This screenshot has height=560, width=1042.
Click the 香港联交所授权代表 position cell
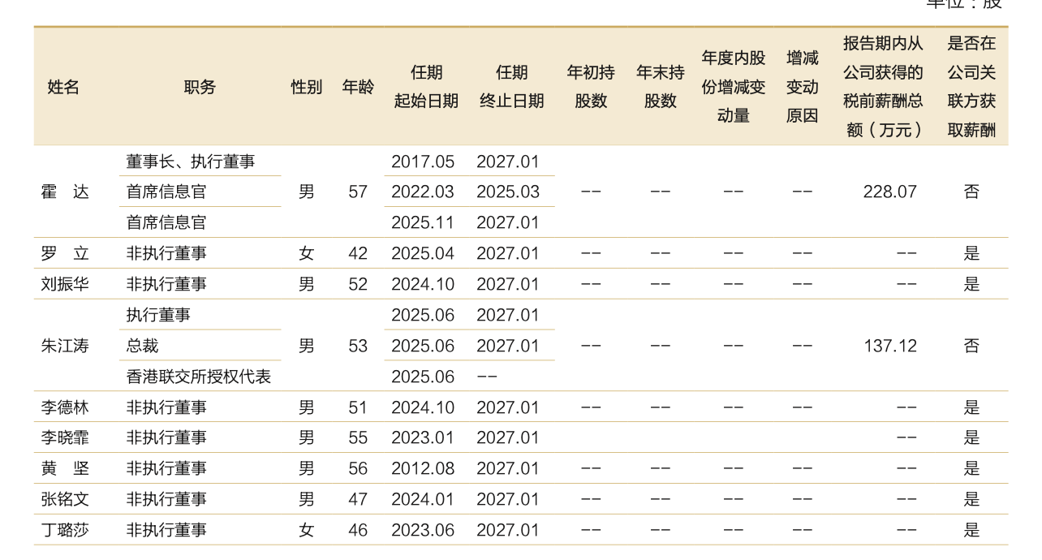(x=198, y=377)
